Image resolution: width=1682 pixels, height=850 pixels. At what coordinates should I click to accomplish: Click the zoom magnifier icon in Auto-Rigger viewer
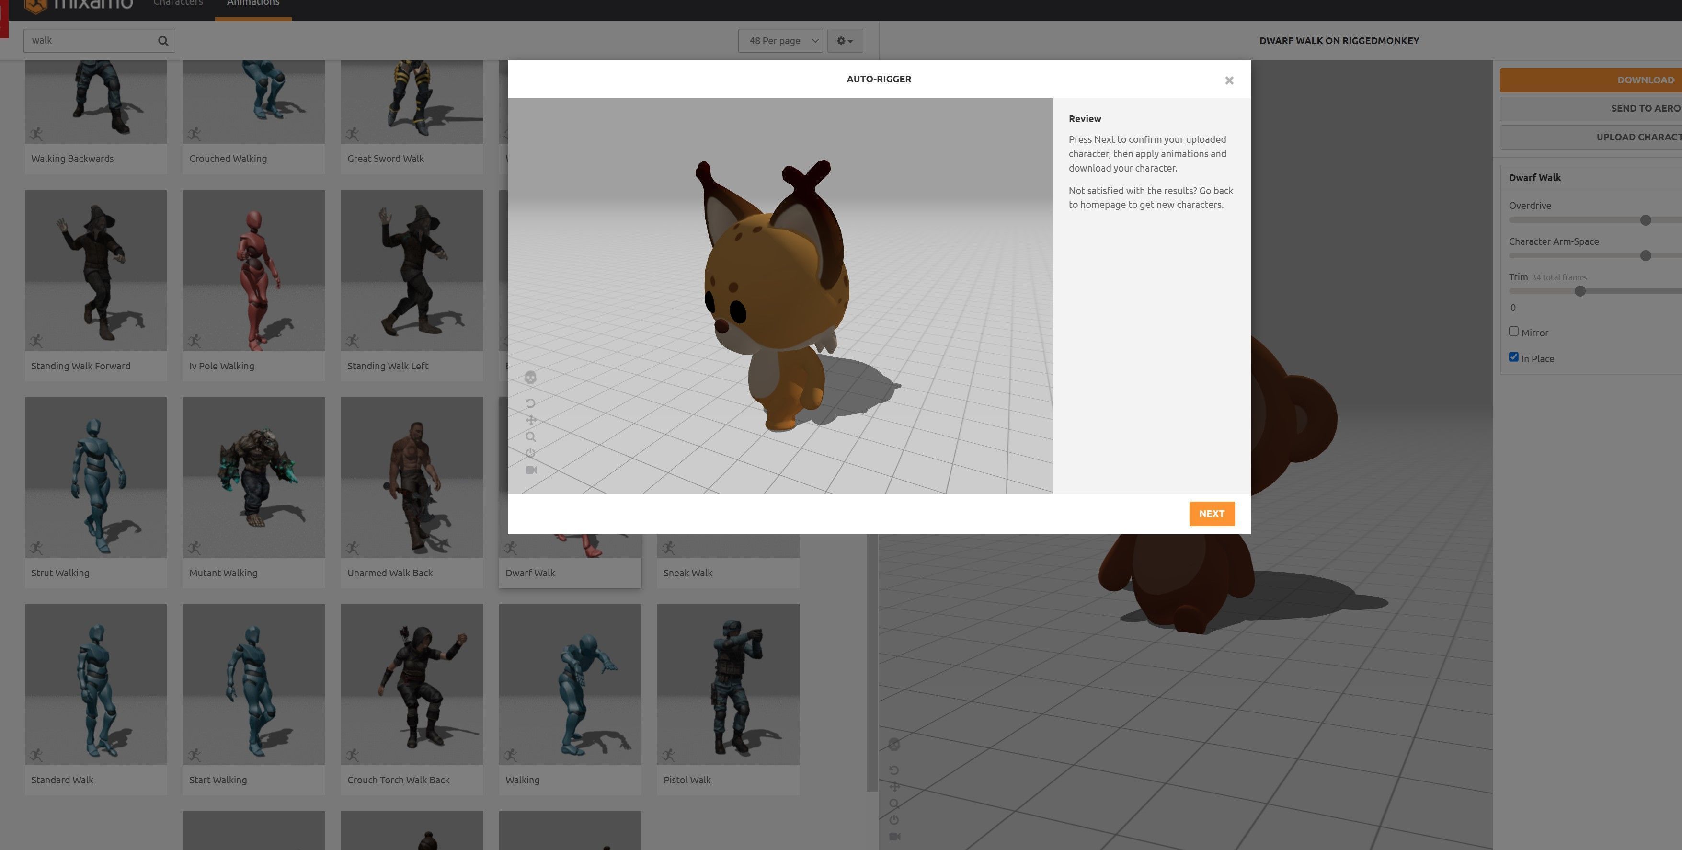tap(530, 437)
